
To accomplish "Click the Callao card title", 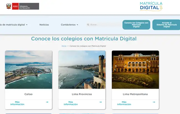I will 29,94.
